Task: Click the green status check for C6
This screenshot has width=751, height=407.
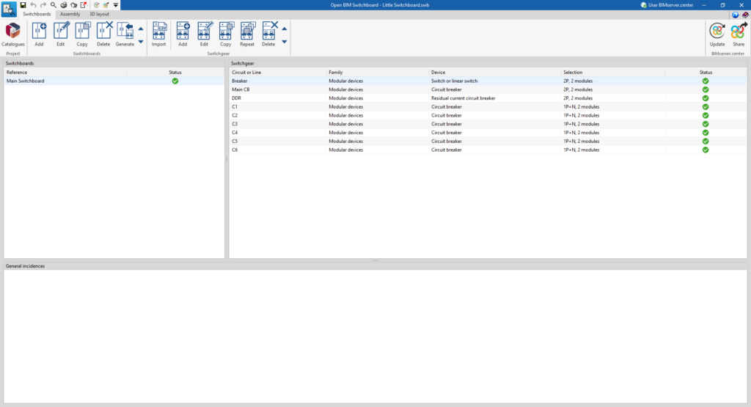Action: (x=706, y=150)
